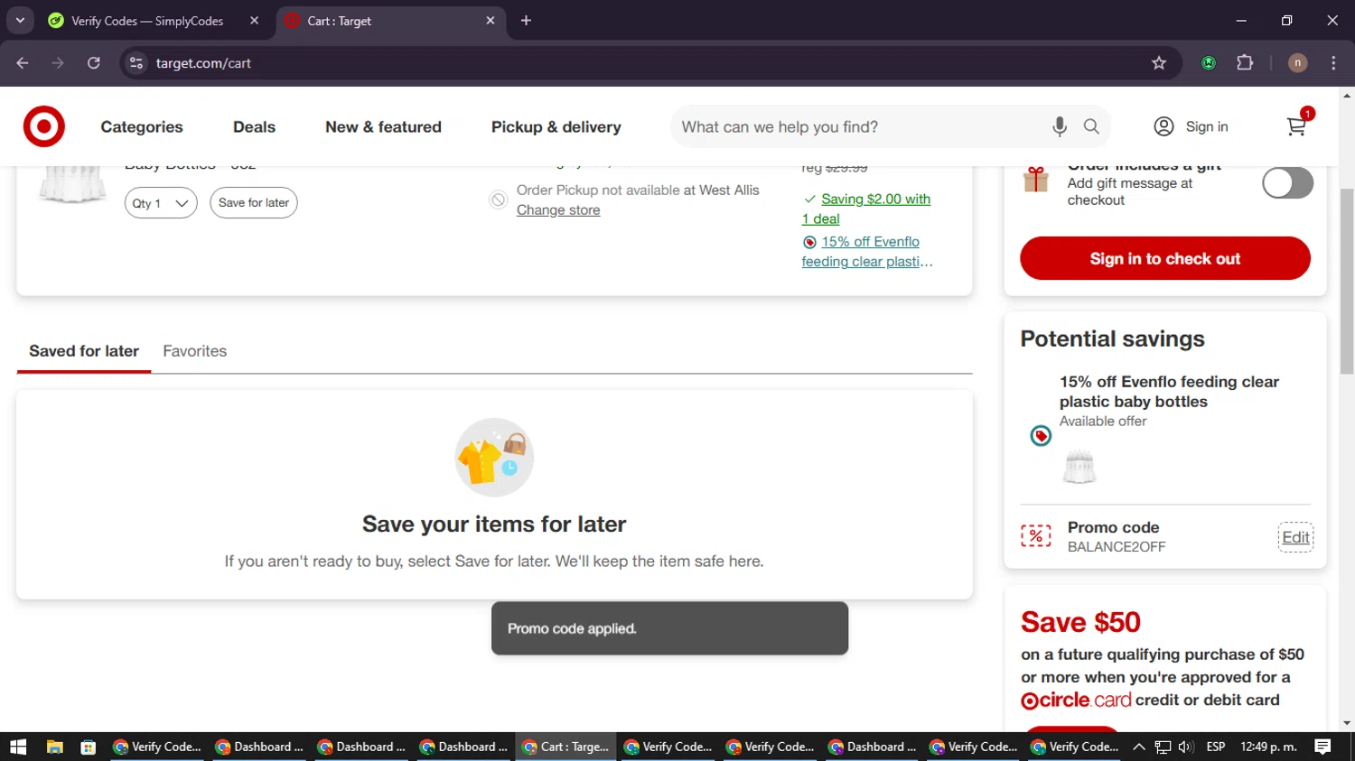
Task: Expand the Qty 1 dropdown
Action: 161,203
